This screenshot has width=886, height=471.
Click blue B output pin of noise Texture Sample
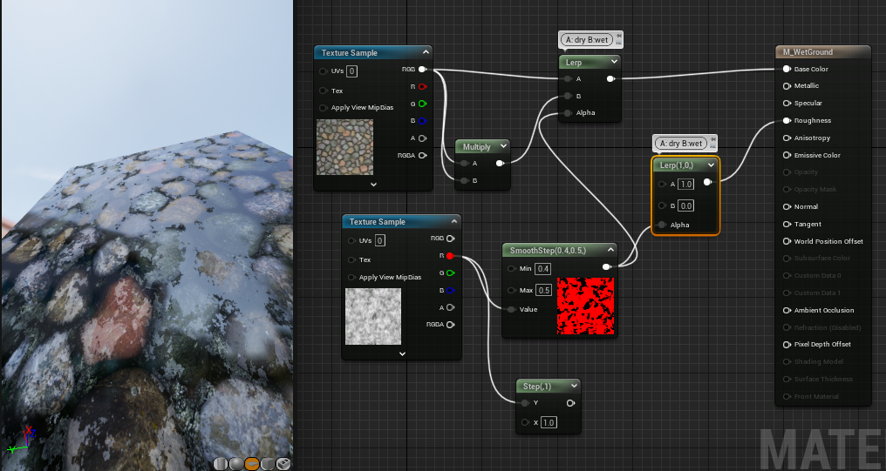pyautogui.click(x=450, y=291)
